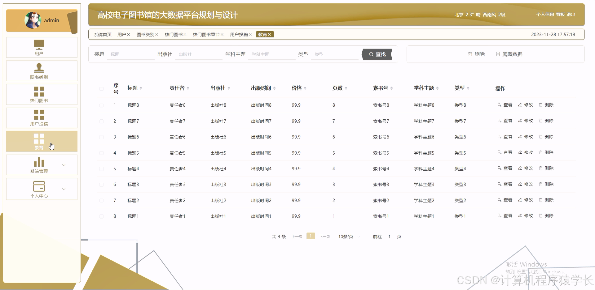Close the 热门图书章节 tab
This screenshot has height=290, width=595.
(222, 35)
